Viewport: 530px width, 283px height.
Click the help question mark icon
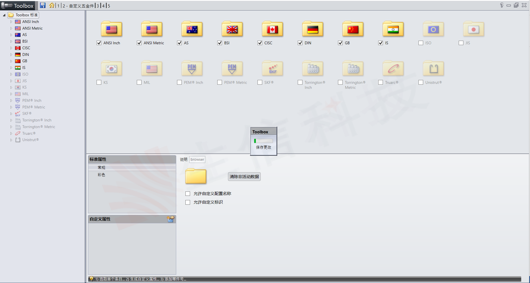pos(502,5)
